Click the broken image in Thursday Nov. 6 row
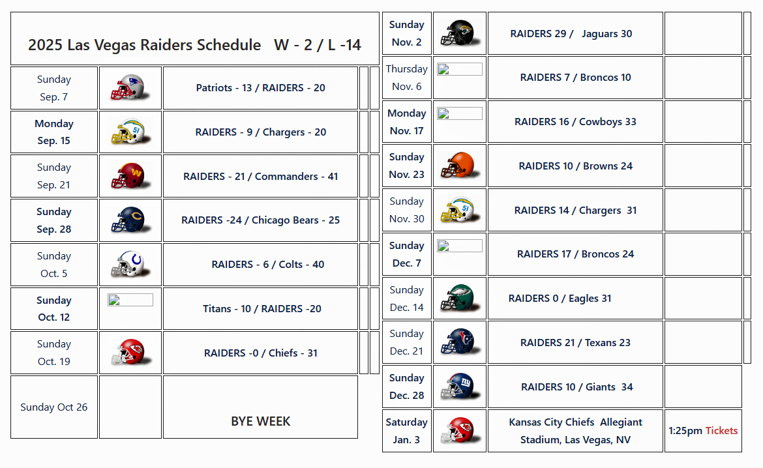 click(460, 69)
